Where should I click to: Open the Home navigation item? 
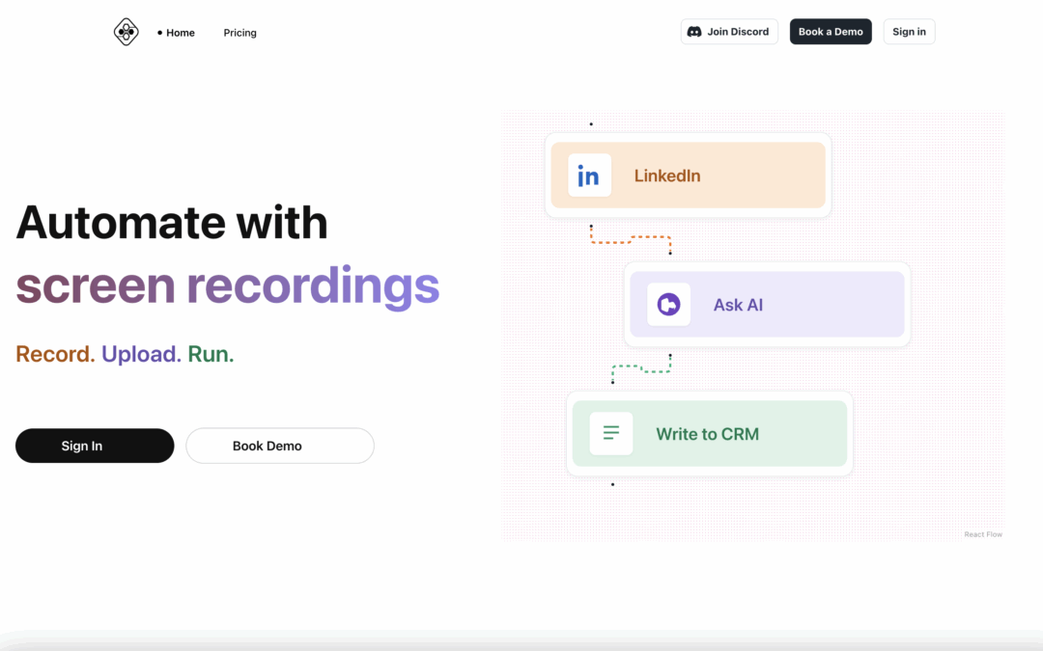(x=180, y=33)
